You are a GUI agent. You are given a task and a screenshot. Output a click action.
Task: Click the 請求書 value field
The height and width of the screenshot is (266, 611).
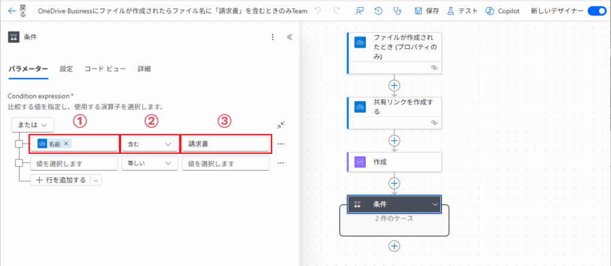point(226,144)
